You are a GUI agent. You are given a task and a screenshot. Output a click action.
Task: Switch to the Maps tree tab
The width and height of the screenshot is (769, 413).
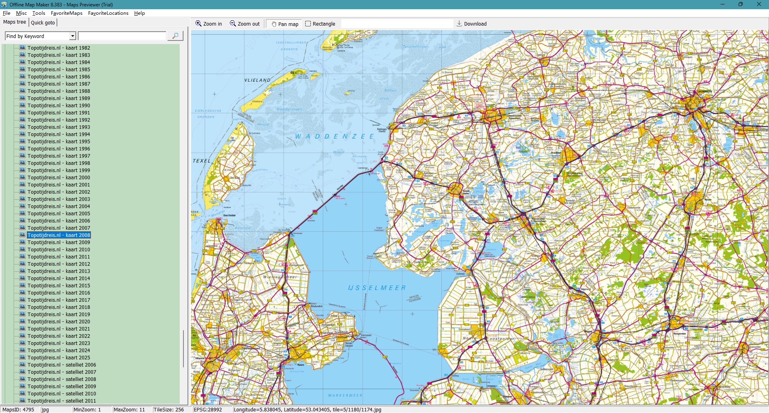click(x=14, y=22)
